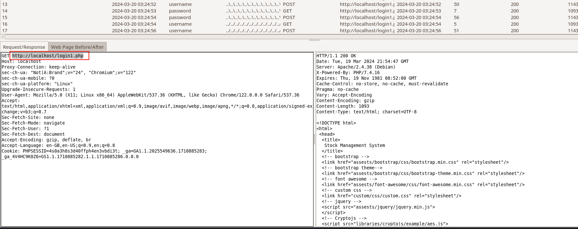
Task: Click the 'Content-Encoding: gzip' header line
Action: click(x=345, y=100)
